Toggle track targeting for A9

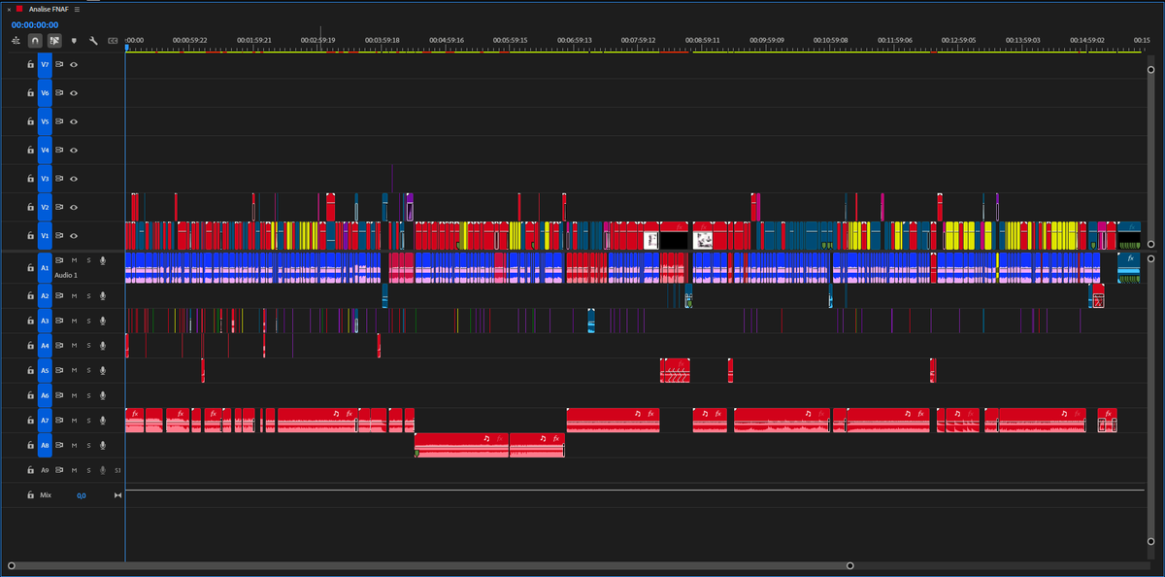(x=45, y=470)
